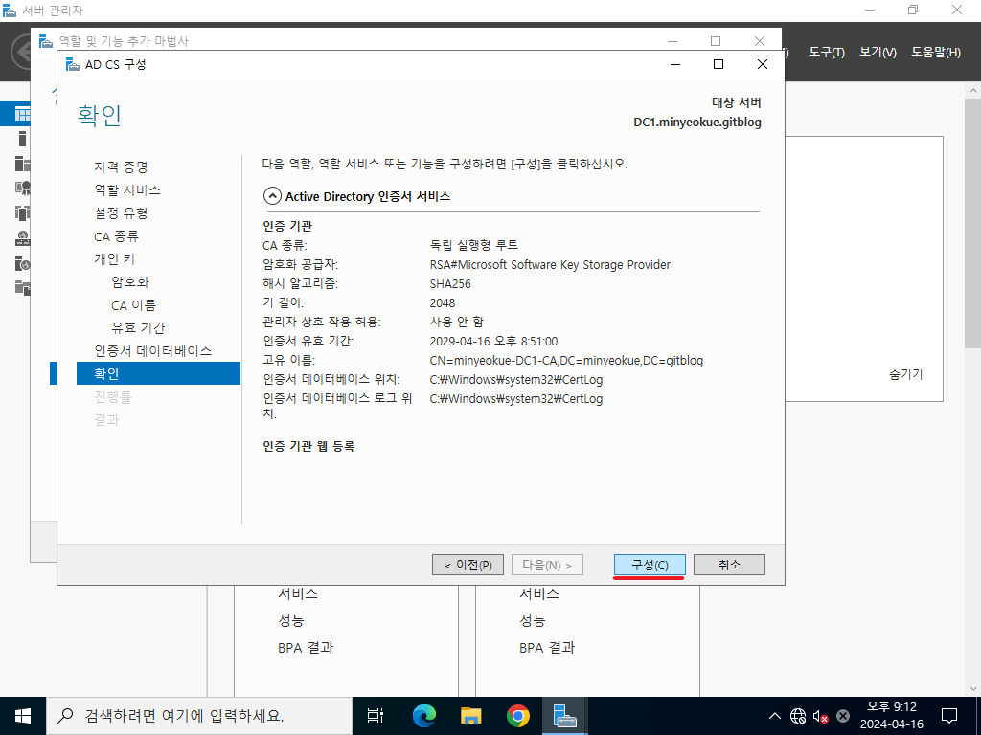The height and width of the screenshot is (735, 981).
Task: Click the left BPA 결과 entry
Action: coord(306,648)
